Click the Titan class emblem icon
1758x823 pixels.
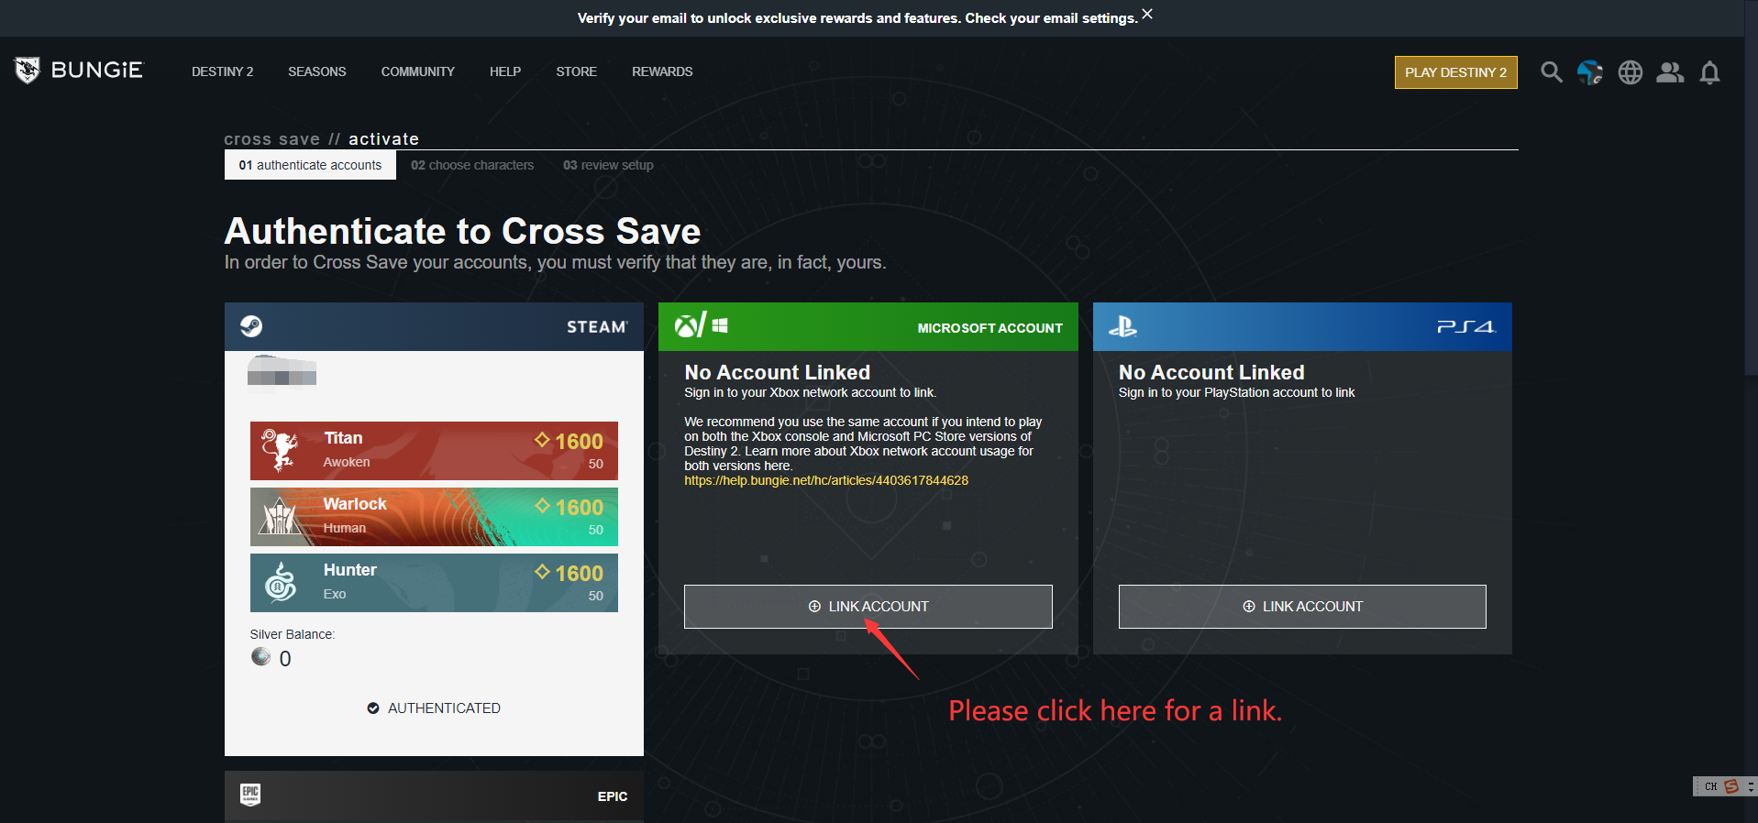click(x=281, y=450)
